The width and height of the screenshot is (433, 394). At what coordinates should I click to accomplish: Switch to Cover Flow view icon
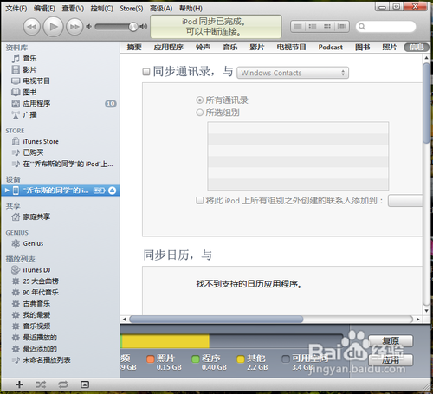click(x=342, y=27)
